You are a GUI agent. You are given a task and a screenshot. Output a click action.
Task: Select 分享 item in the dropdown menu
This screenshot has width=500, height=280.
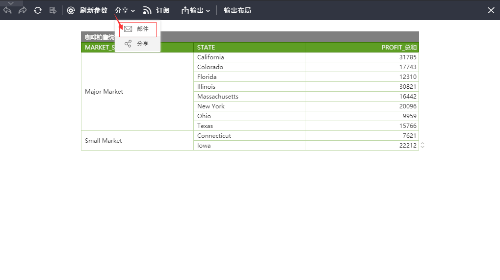pyautogui.click(x=137, y=44)
